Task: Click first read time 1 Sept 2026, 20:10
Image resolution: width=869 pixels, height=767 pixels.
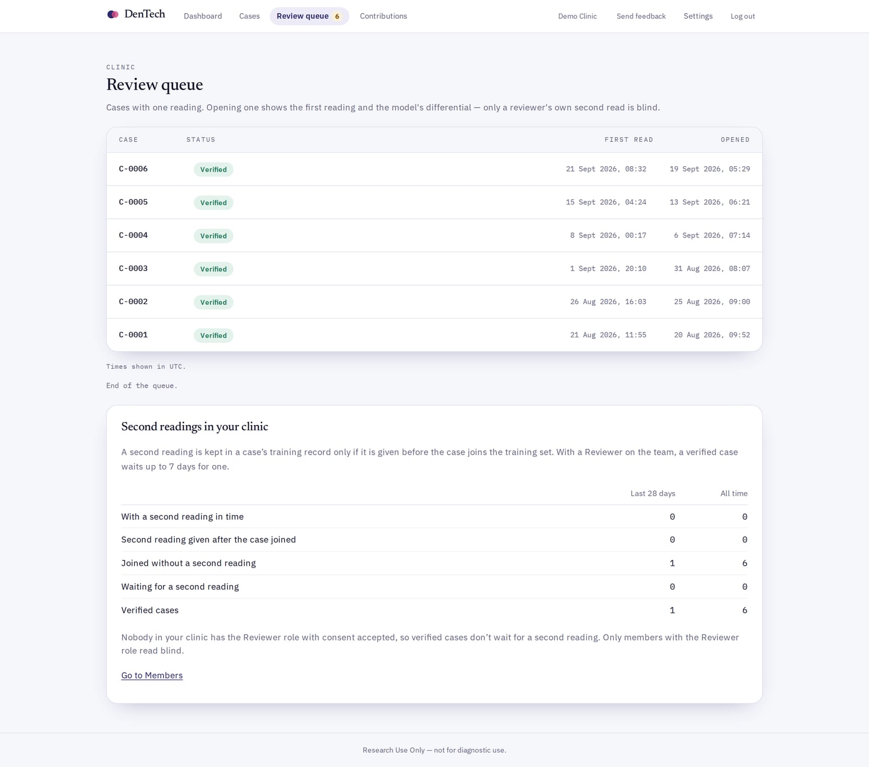Action: 608,268
